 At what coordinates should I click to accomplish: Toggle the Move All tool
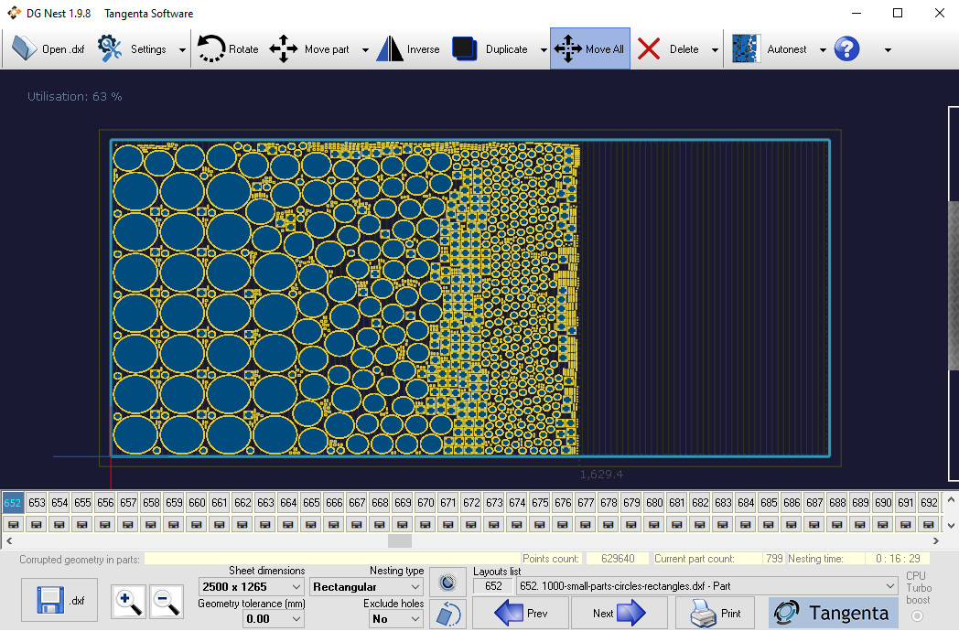coord(589,49)
